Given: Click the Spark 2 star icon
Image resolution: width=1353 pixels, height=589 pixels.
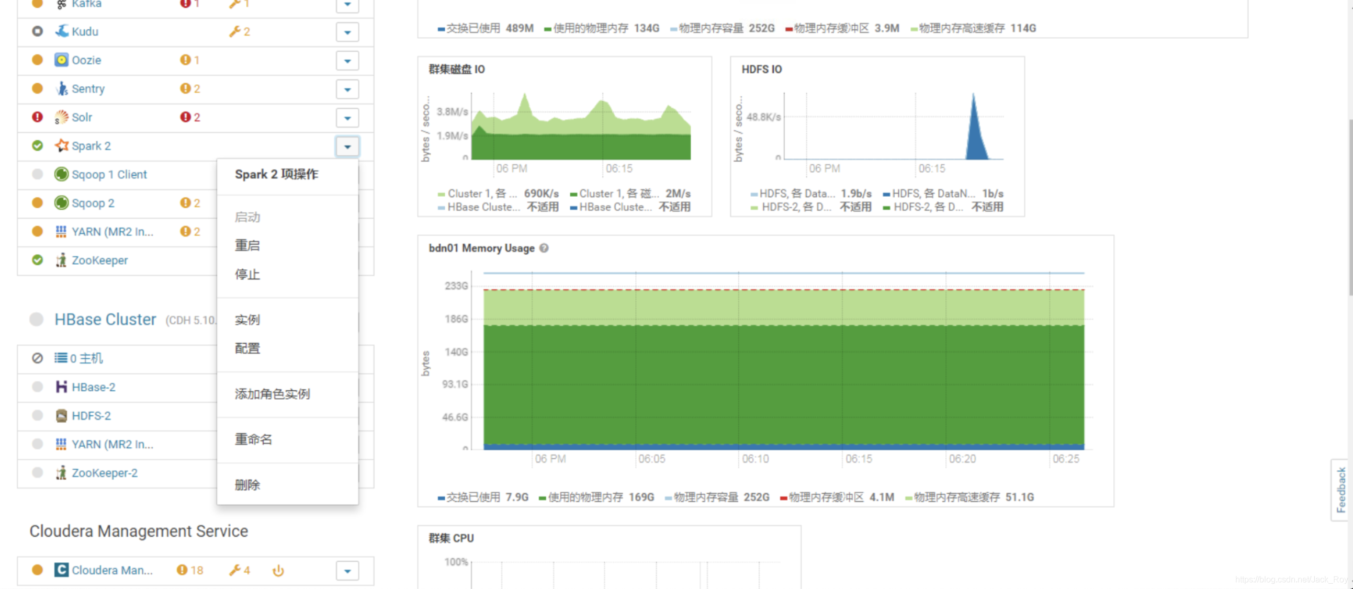Looking at the screenshot, I should [x=61, y=145].
